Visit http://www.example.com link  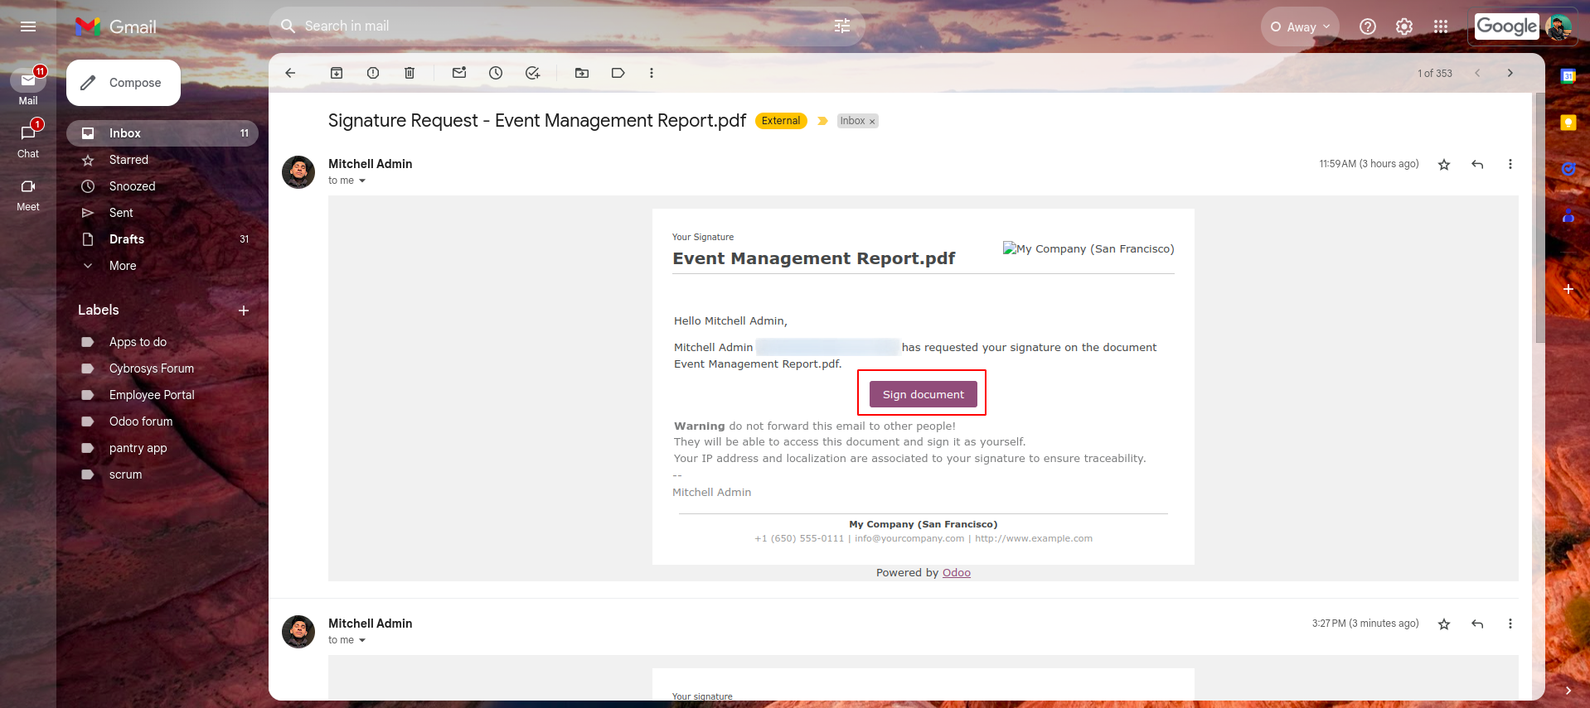[1033, 538]
